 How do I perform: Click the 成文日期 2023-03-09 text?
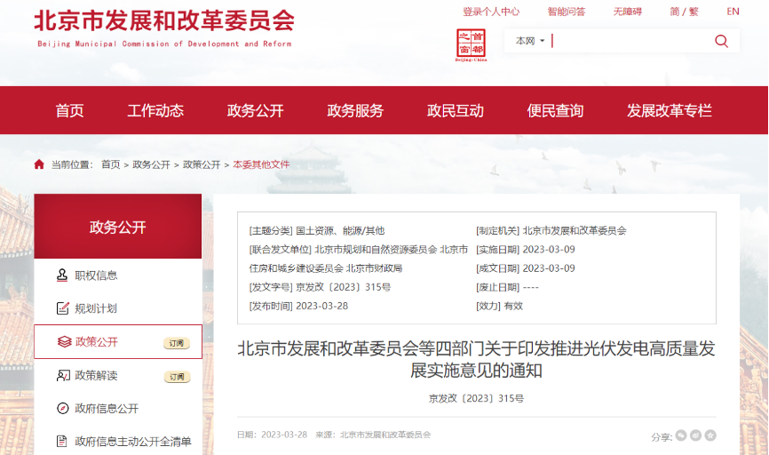526,268
